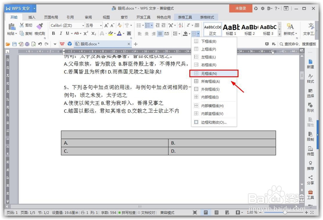Click the subscript X₂ icon
The height and width of the screenshot is (220, 323).
(94, 33)
